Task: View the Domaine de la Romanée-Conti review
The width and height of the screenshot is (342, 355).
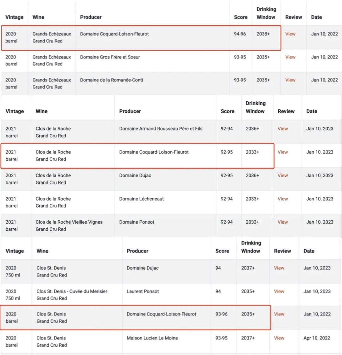Action: click(290, 80)
